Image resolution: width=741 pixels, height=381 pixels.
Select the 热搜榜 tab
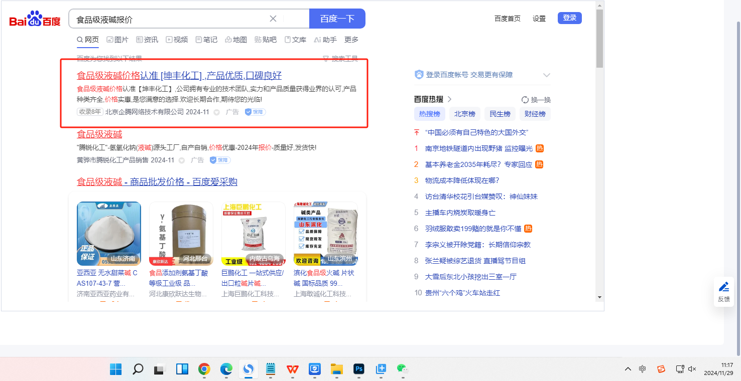point(430,114)
